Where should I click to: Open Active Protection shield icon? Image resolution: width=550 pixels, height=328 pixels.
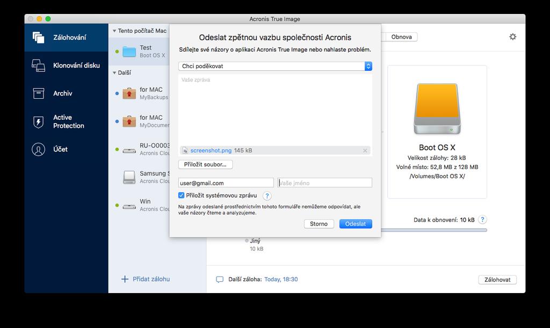tap(38, 122)
